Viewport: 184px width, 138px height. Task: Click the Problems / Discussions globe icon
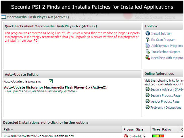click(147, 107)
